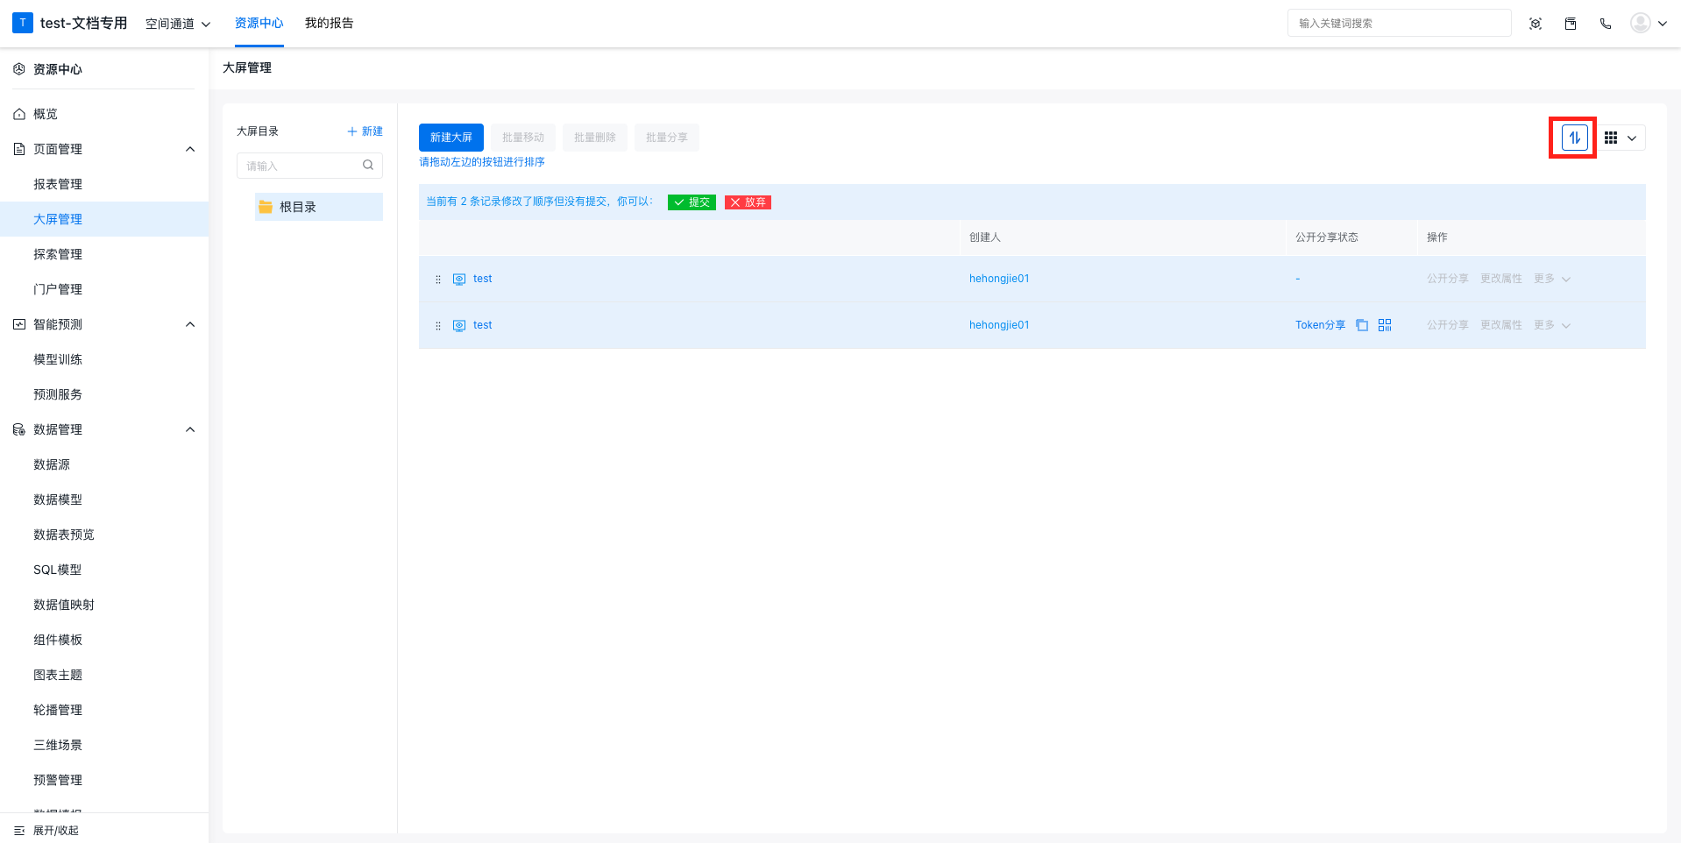
Task: Click drag handle of second test row
Action: point(438,326)
